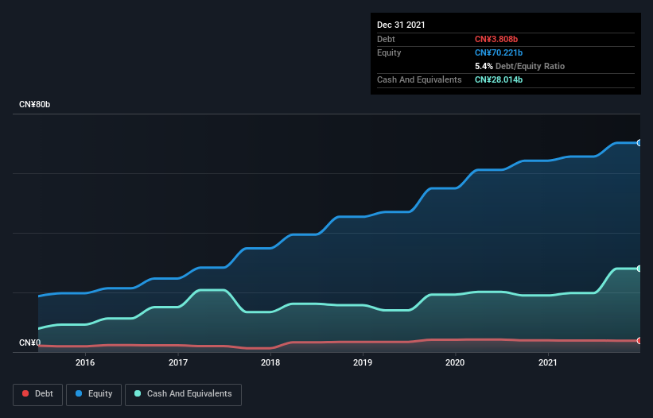Click Cash And Equivalents label in tooltip

point(419,79)
